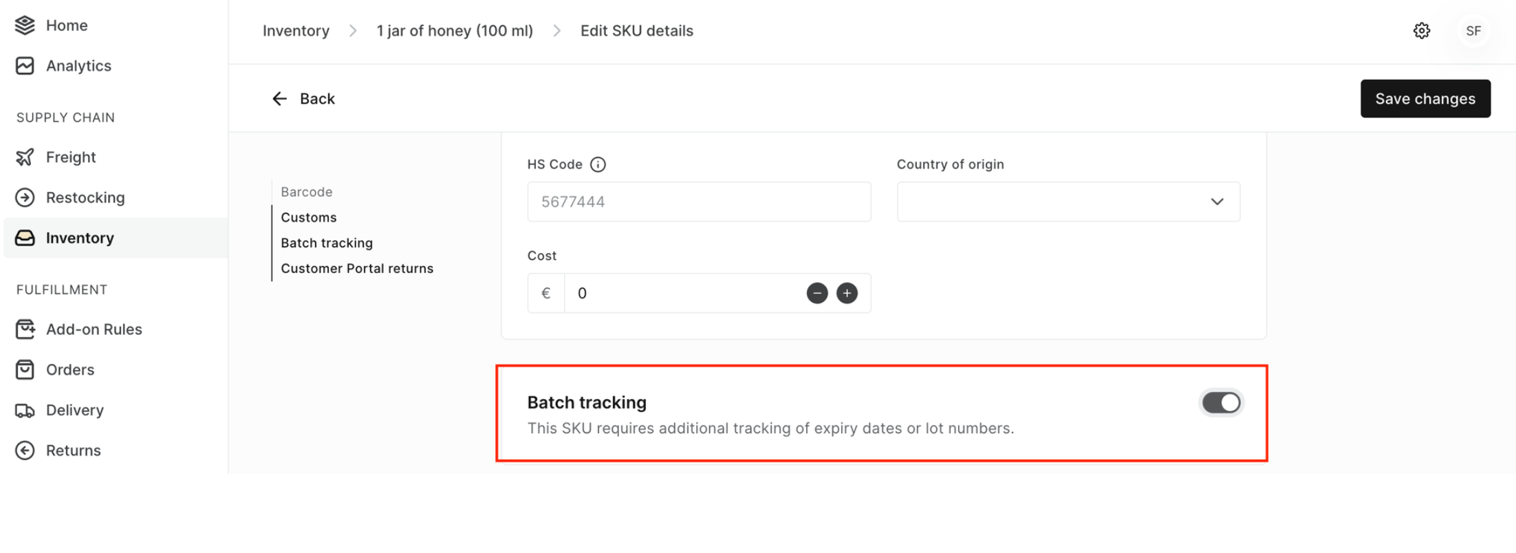Open Freight under Supply Chain
This screenshot has width=1516, height=553.
tap(71, 157)
